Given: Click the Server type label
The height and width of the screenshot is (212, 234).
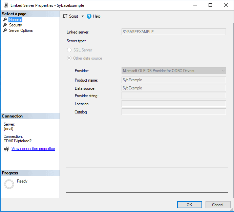Looking at the screenshot, I should tap(76, 41).
